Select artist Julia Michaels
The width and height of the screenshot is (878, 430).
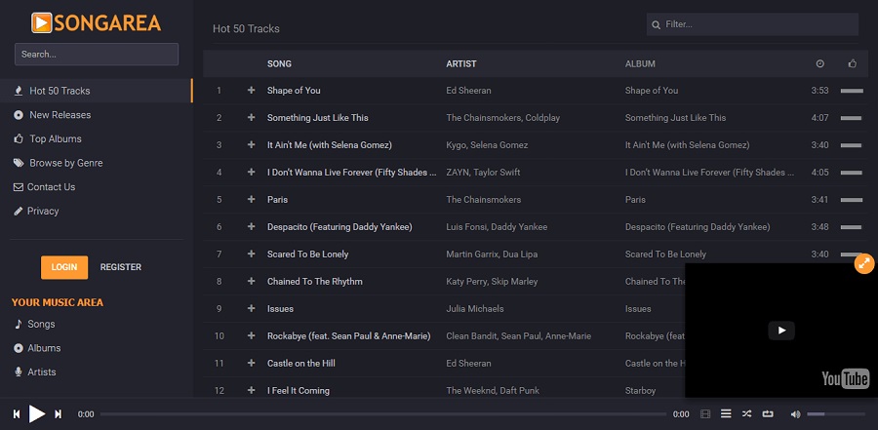tap(475, 308)
